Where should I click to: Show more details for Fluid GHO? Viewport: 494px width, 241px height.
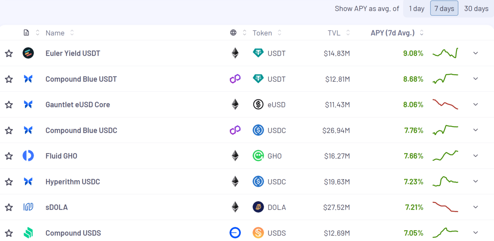[x=476, y=156]
